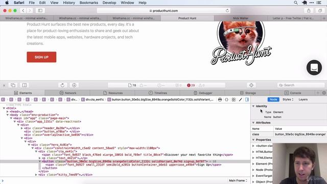Screen dimensions: 327x184
Task: Expand the text_44214 paragraph node
Action: 40,158
